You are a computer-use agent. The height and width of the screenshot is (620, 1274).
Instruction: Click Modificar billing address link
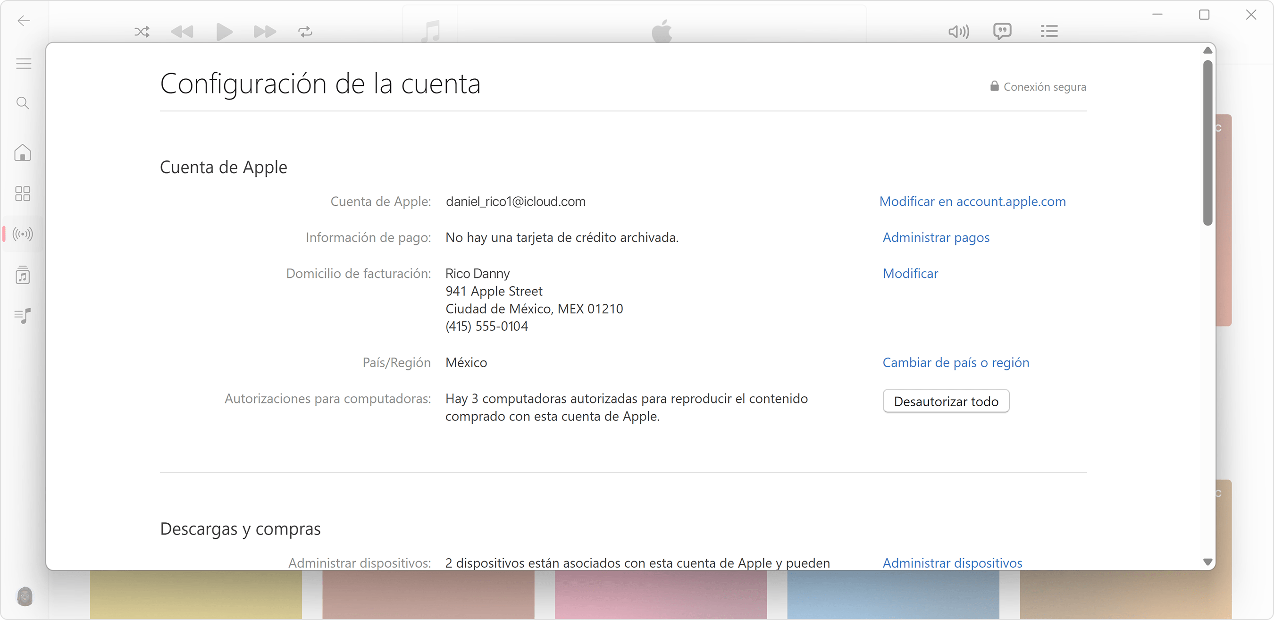tap(910, 273)
